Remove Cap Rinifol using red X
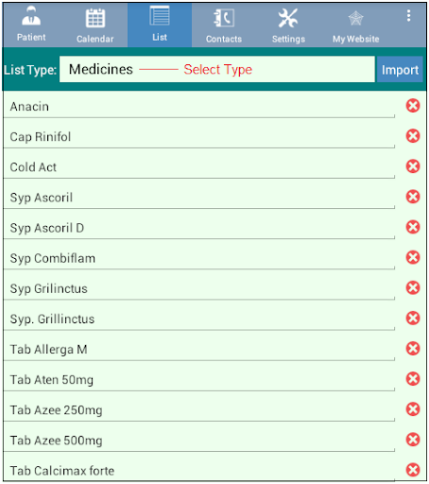The image size is (429, 484). pyautogui.click(x=413, y=136)
